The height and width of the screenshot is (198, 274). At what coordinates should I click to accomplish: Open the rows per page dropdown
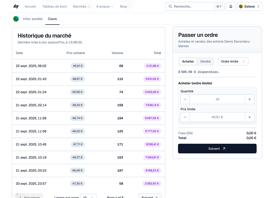point(88,196)
